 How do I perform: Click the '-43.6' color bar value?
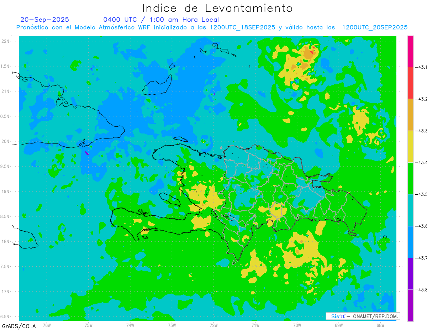(422, 226)
